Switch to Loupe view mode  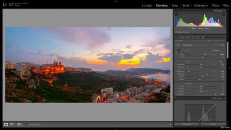[6, 125]
